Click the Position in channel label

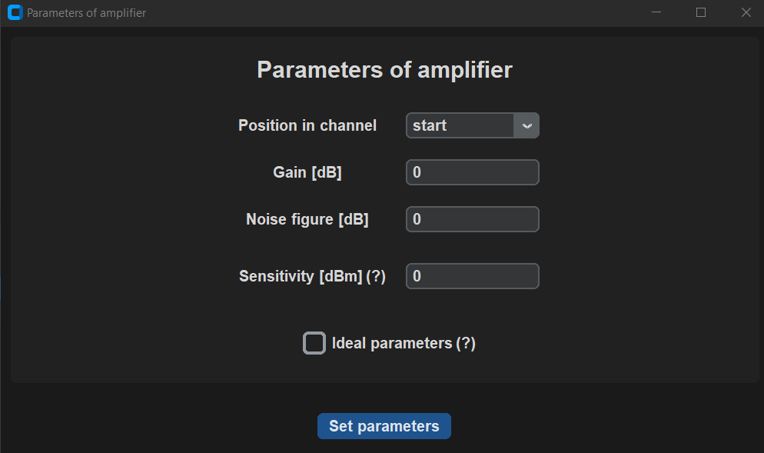coord(307,125)
